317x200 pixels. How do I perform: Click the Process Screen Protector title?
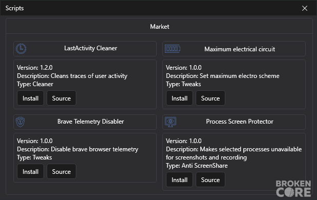(240, 122)
